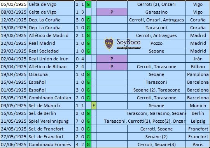The image size is (210, 148).
Task: Select the Cerroti (2), Onzari scorers cell
Action: [156, 4]
